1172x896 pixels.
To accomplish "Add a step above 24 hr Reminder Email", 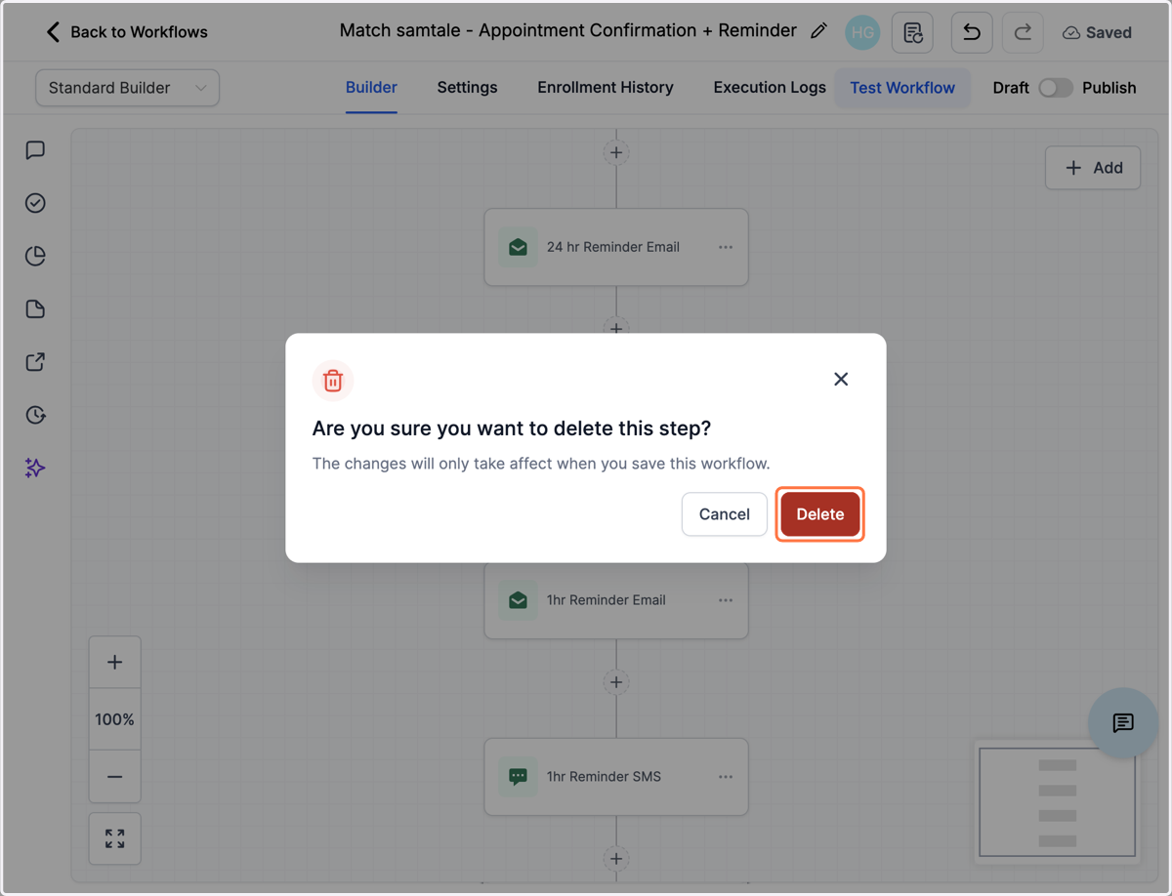I will point(616,152).
